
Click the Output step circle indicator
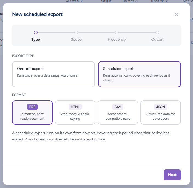coord(157,33)
